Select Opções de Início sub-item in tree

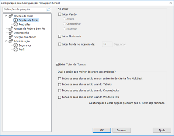28,20
